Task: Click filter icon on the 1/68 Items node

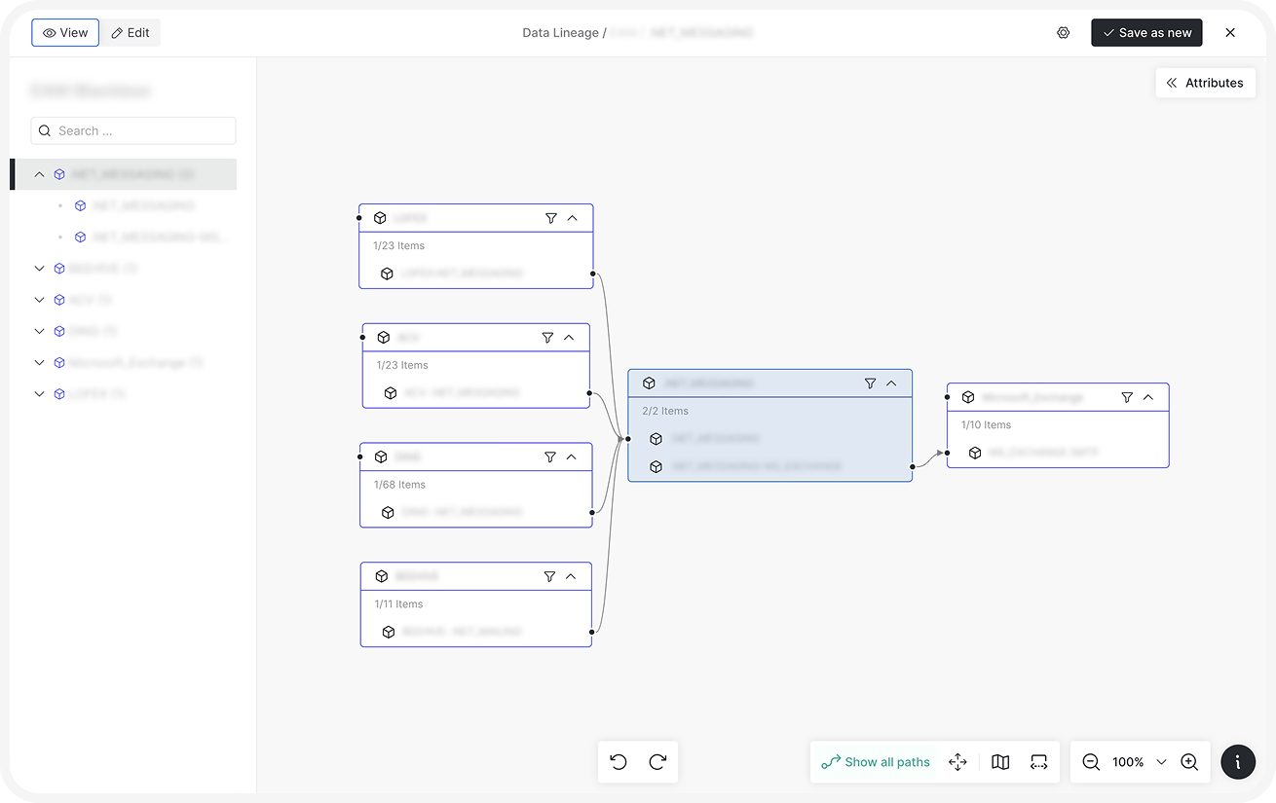Action: click(549, 456)
